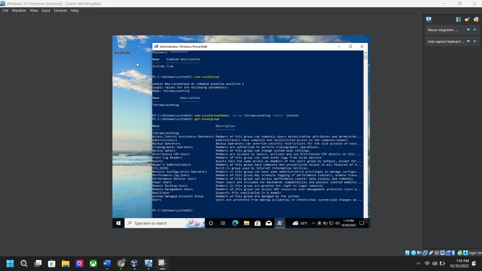Click the optical disk status icon

click(x=413, y=253)
